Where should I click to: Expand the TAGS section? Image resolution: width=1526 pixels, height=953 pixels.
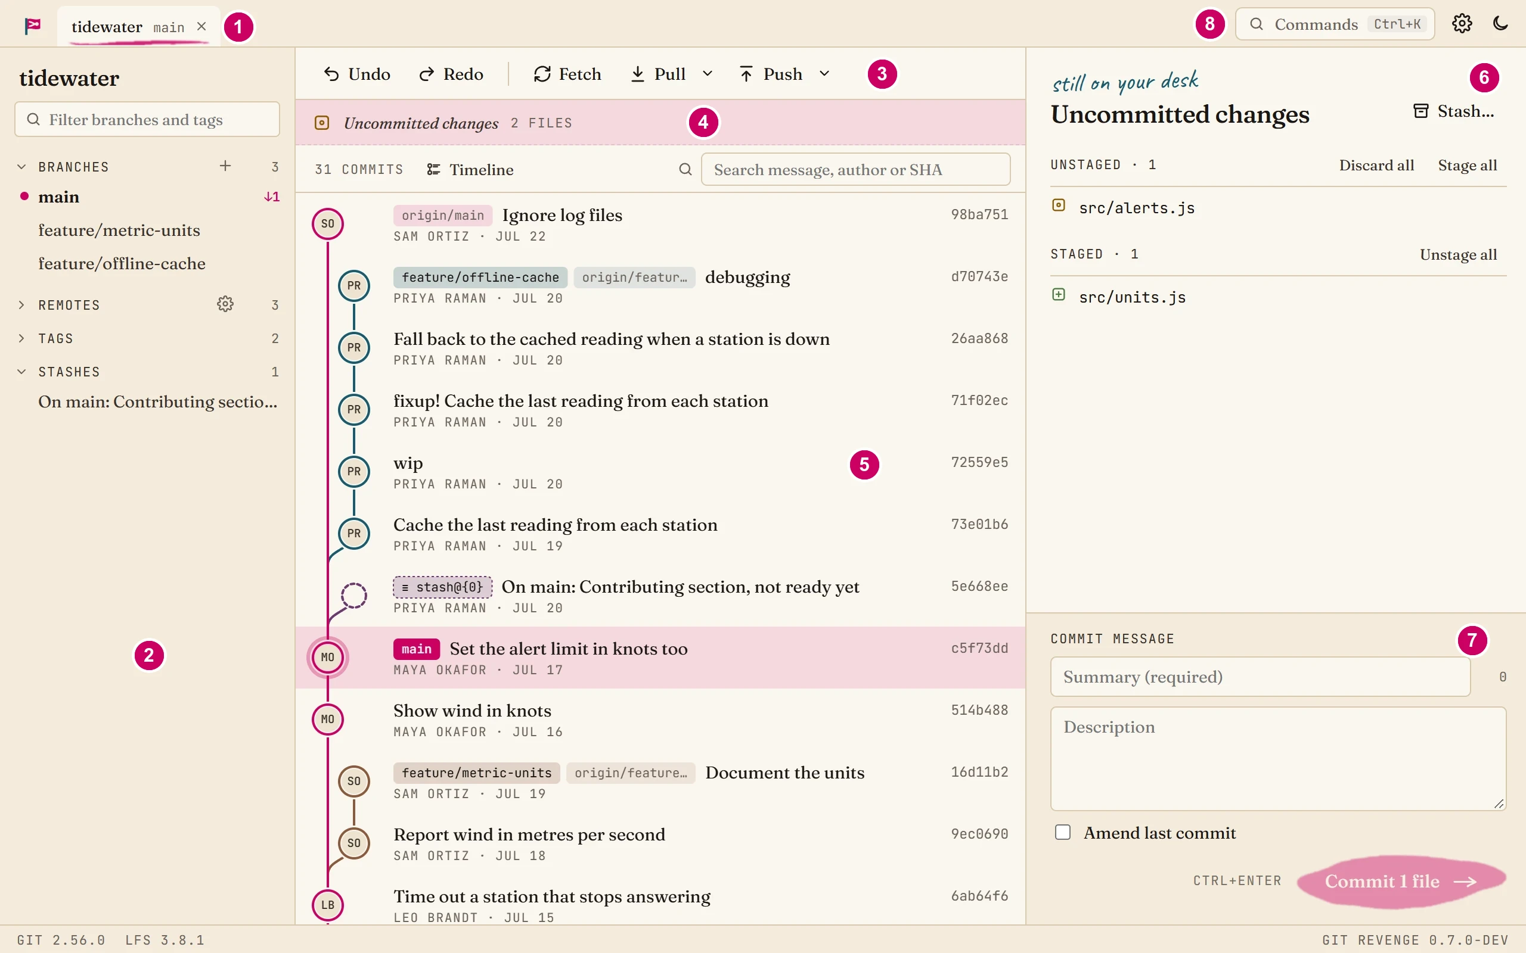22,338
